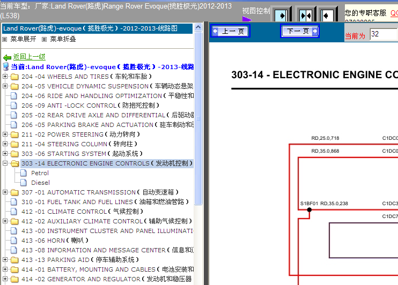Image resolution: width=398 pixels, height=285 pixels.
Task: Select 413-00 Instrument Cluster and Panel Illumination
Action: tap(108, 231)
